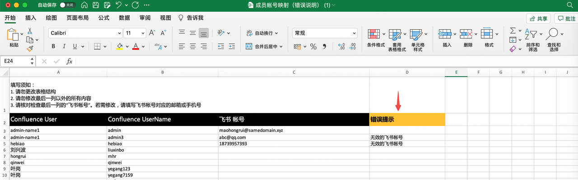This screenshot has width=578, height=180.
Task: Click the 排序和筛选 button
Action: [x=533, y=40]
